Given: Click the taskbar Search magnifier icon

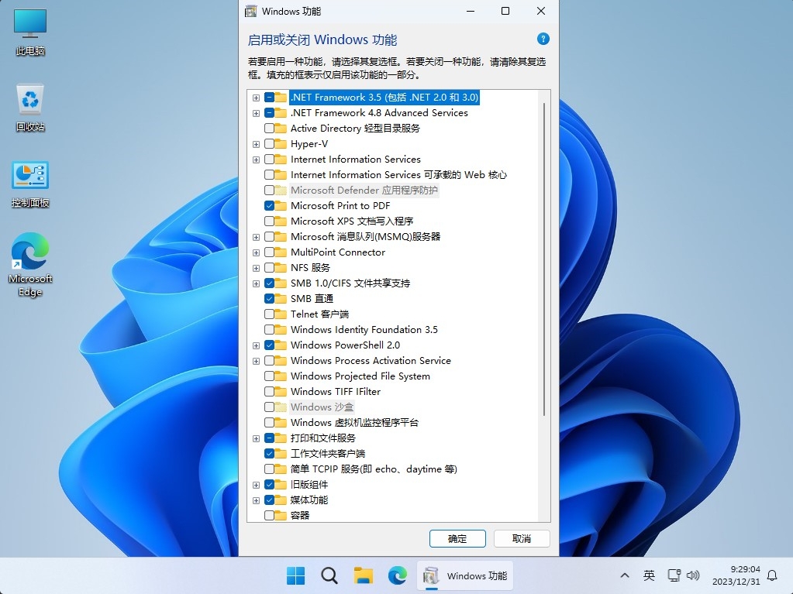Looking at the screenshot, I should (x=329, y=575).
